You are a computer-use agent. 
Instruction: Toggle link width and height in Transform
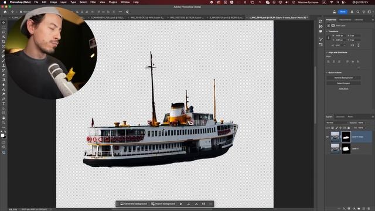328,38
